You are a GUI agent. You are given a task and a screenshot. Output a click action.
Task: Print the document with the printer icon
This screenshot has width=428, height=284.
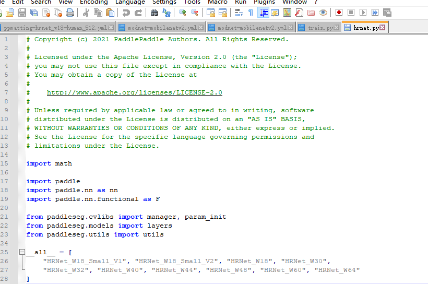(x=70, y=13)
